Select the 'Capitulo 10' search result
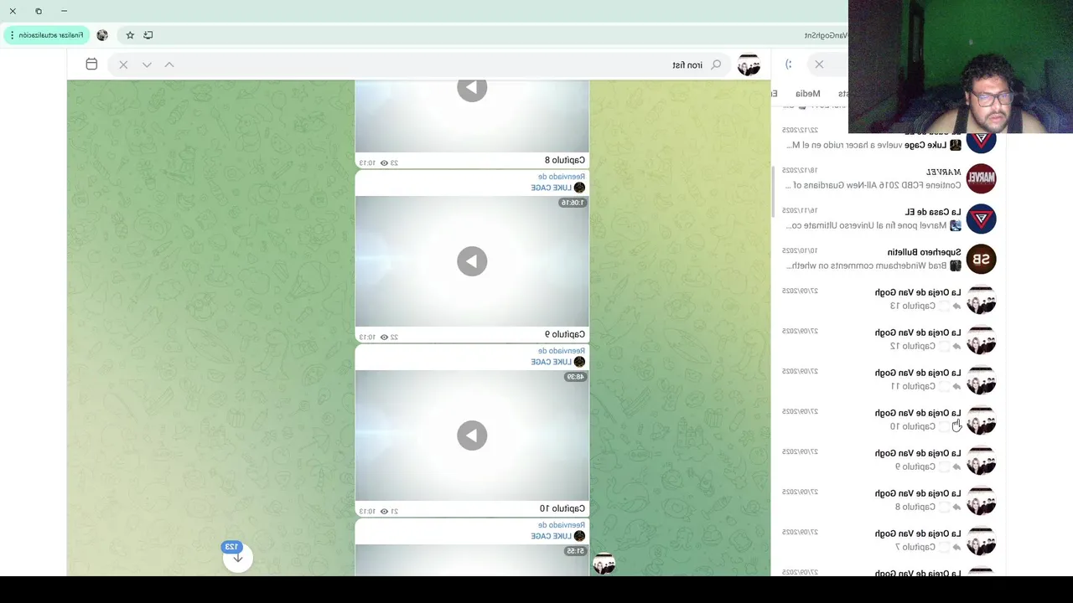This screenshot has width=1073, height=603. (889, 420)
